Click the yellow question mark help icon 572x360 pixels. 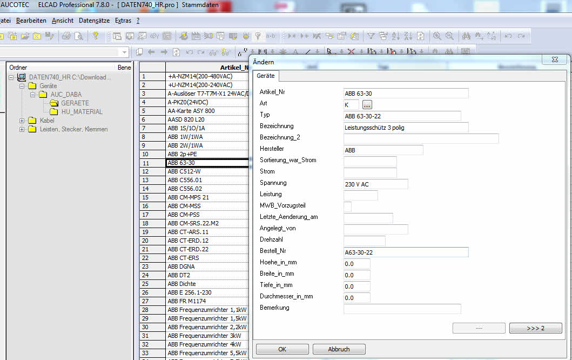[95, 36]
